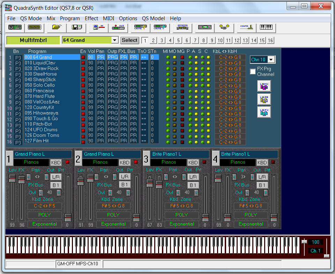This screenshot has height=274, width=335.
Task: Click the open folder toolbar icon
Action: click(56, 27)
